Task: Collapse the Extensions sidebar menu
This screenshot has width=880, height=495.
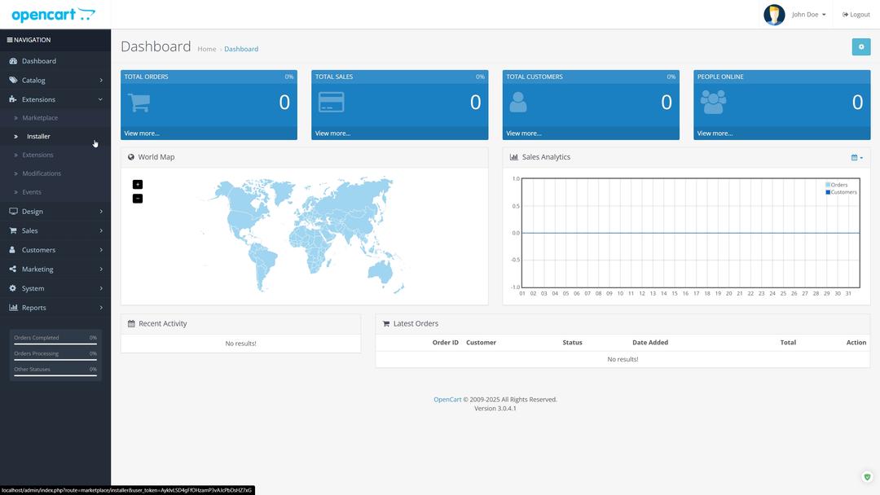Action: click(x=55, y=99)
